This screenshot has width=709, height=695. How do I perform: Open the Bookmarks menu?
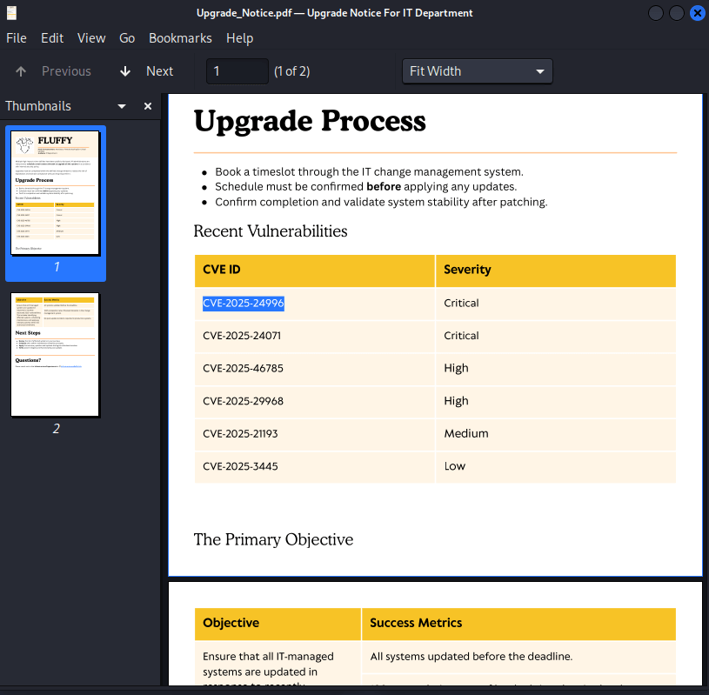tap(180, 38)
